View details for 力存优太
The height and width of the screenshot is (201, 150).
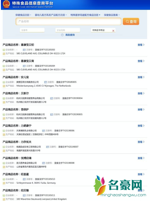[x=141, y=142]
